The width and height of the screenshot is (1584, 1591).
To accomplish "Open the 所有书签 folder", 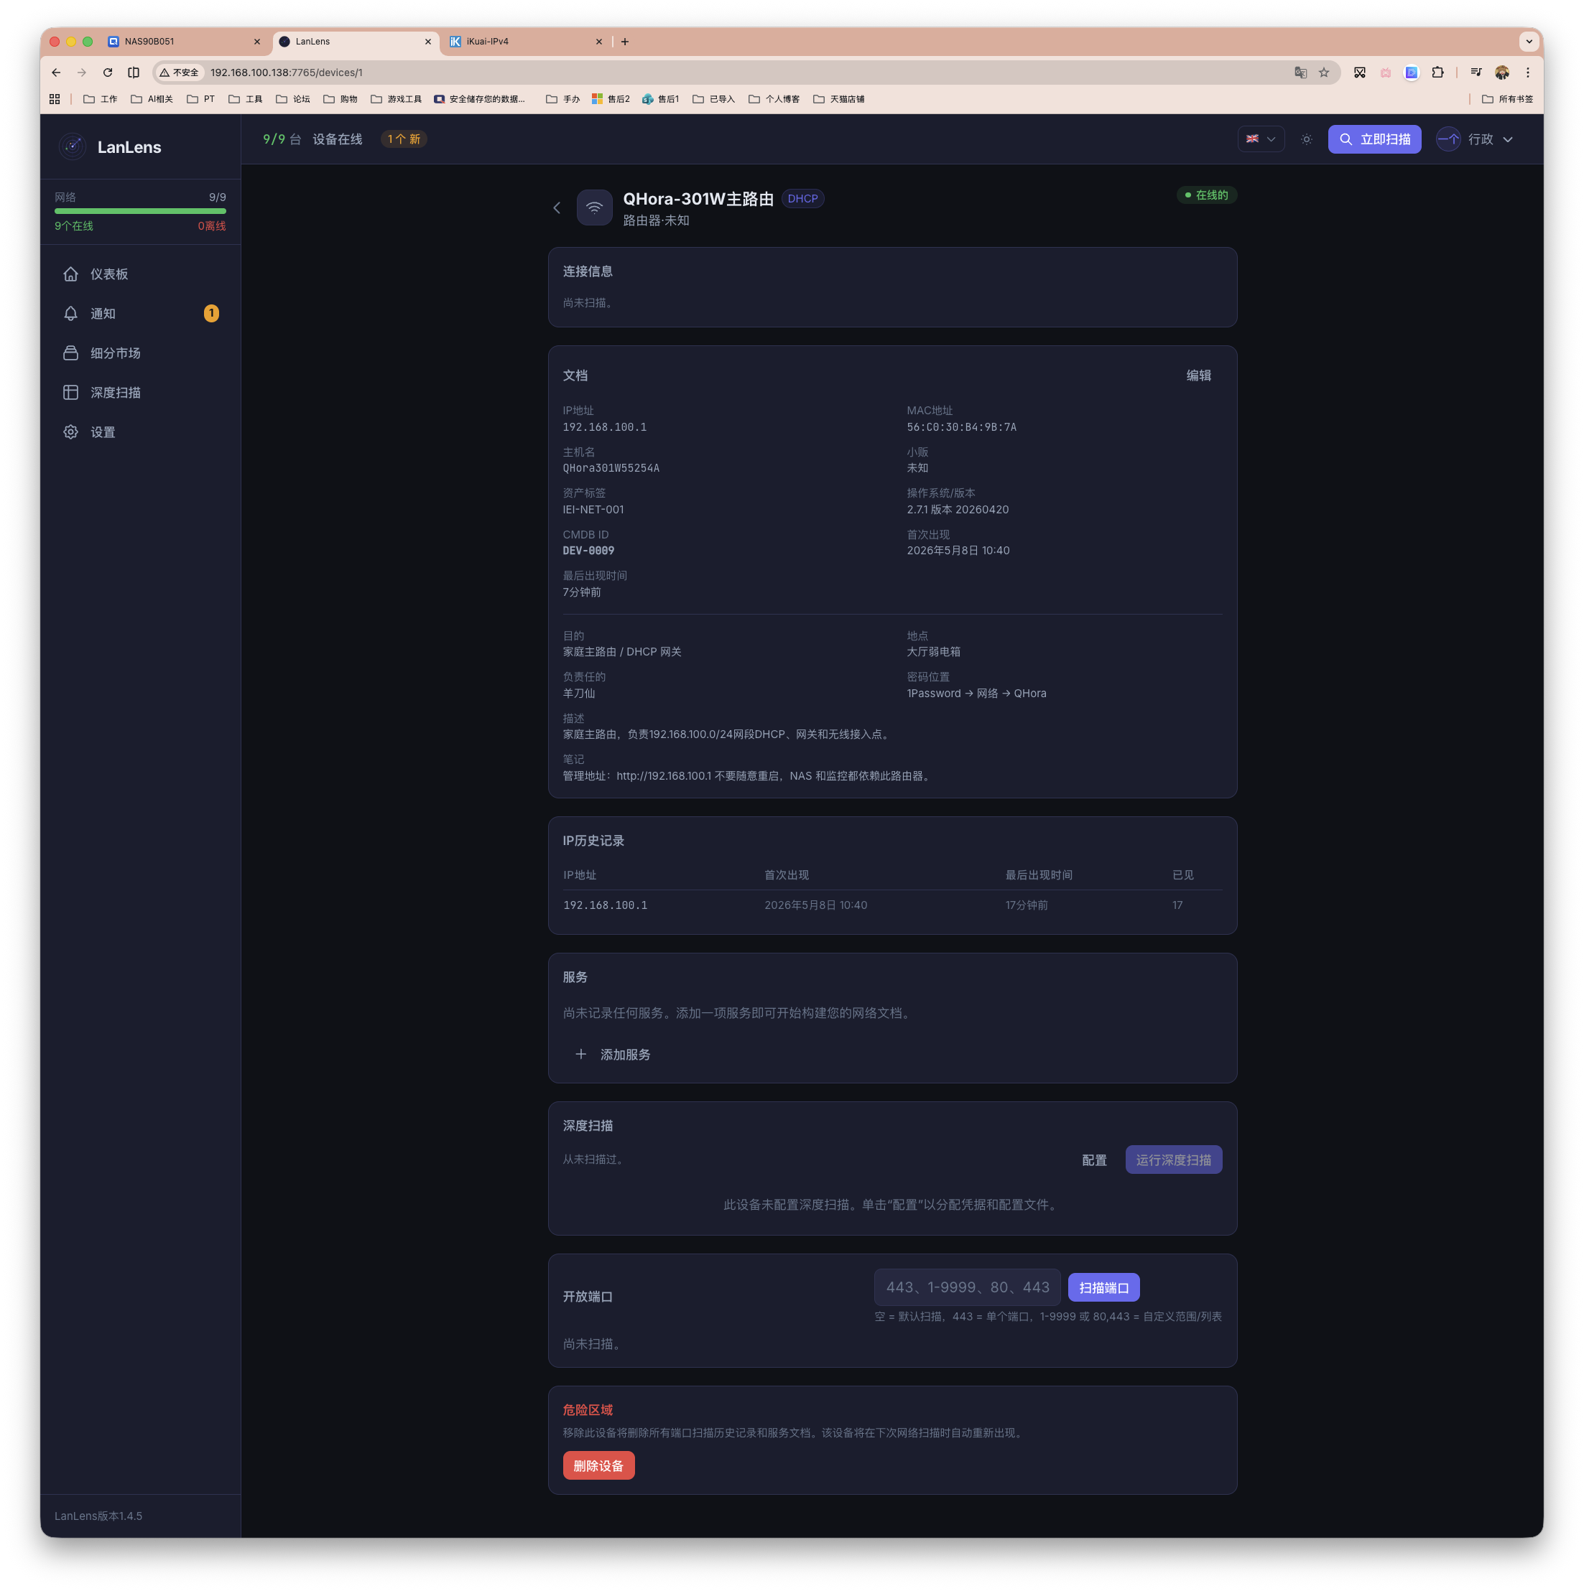I will pyautogui.click(x=1506, y=99).
